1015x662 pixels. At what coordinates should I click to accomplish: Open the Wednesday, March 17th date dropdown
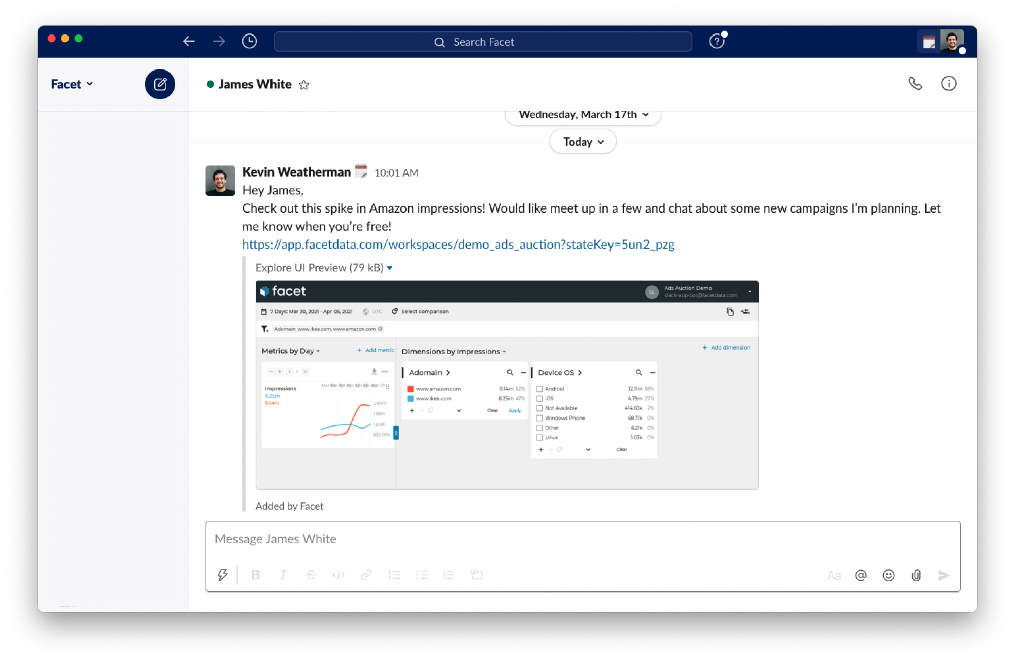583,115
